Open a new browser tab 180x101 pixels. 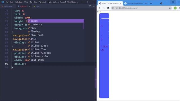[151, 3]
